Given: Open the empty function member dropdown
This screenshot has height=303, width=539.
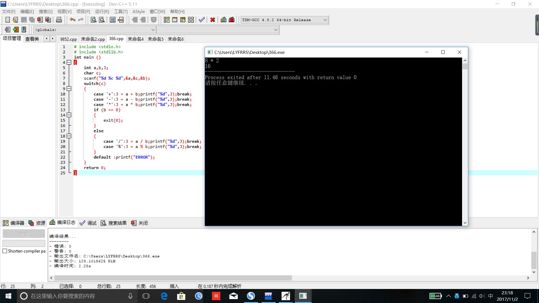Looking at the screenshot, I should [x=218, y=30].
